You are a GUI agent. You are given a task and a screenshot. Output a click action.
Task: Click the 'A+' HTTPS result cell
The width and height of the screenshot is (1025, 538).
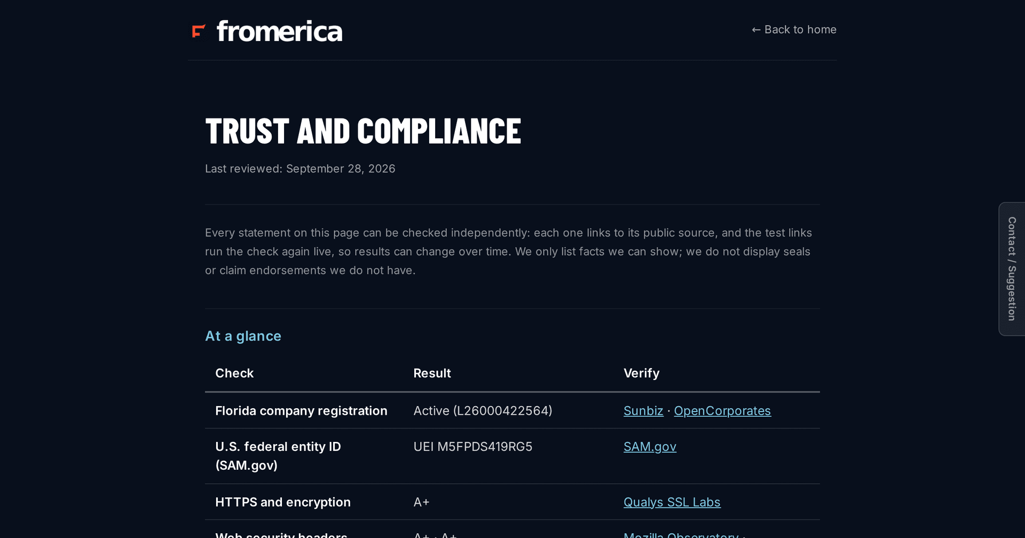click(x=421, y=502)
